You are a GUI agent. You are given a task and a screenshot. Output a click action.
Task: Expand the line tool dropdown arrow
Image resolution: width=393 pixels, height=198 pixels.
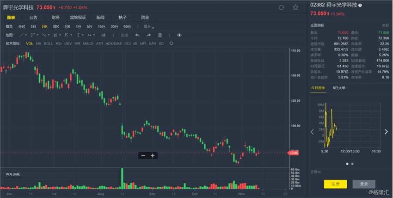pyautogui.click(x=26, y=35)
